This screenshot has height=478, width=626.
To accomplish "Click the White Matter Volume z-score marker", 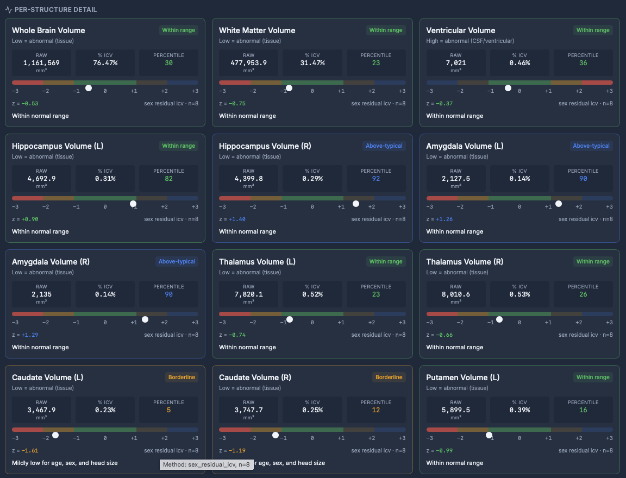I will click(x=289, y=88).
